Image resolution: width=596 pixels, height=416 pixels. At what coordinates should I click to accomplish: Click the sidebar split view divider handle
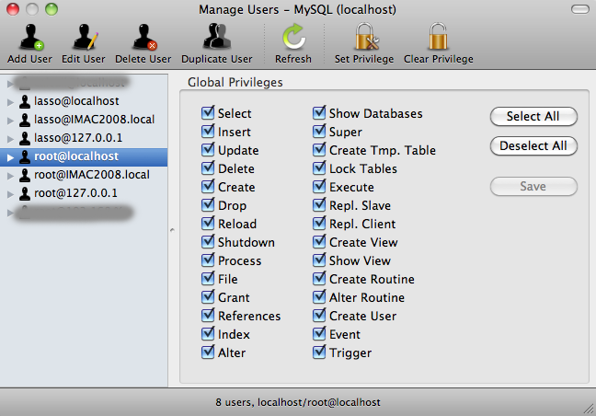click(x=172, y=230)
